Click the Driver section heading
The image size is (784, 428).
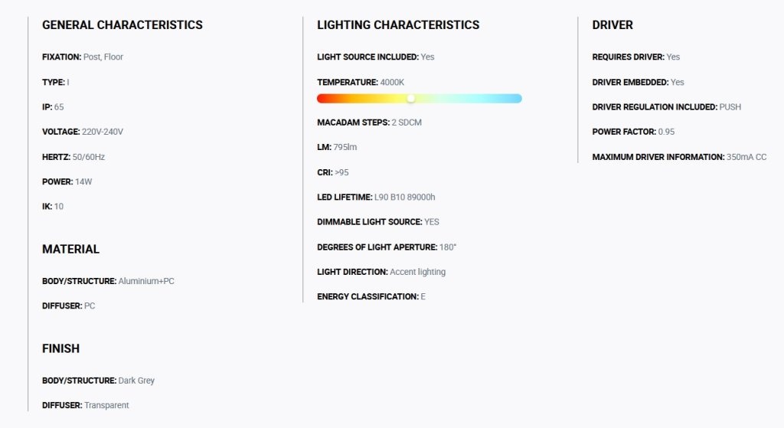coord(612,25)
